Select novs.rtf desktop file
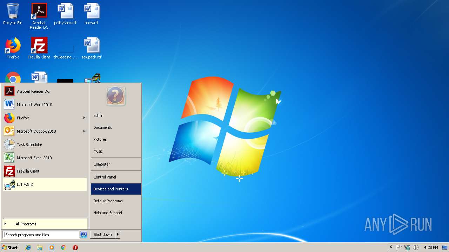 [x=92, y=14]
